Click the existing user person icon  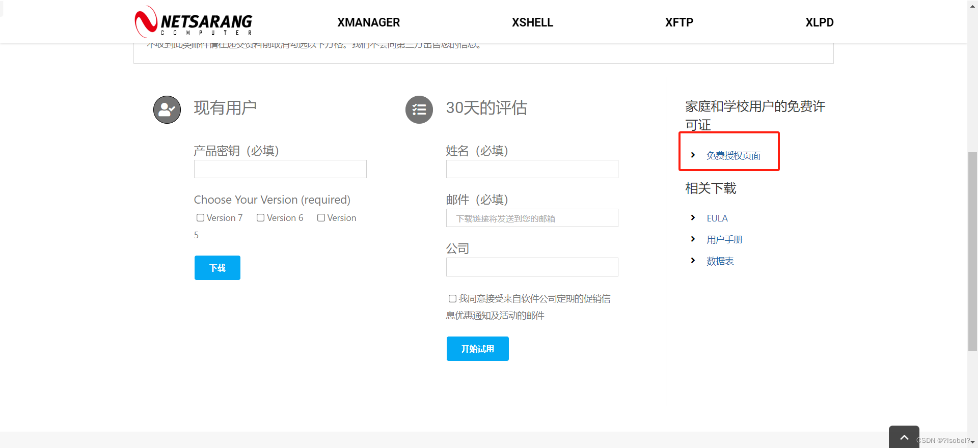pyautogui.click(x=167, y=109)
